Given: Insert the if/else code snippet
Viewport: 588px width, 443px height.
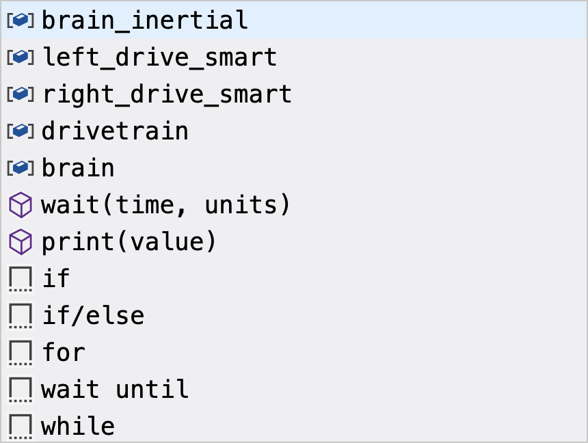Looking at the screenshot, I should click(x=93, y=315).
